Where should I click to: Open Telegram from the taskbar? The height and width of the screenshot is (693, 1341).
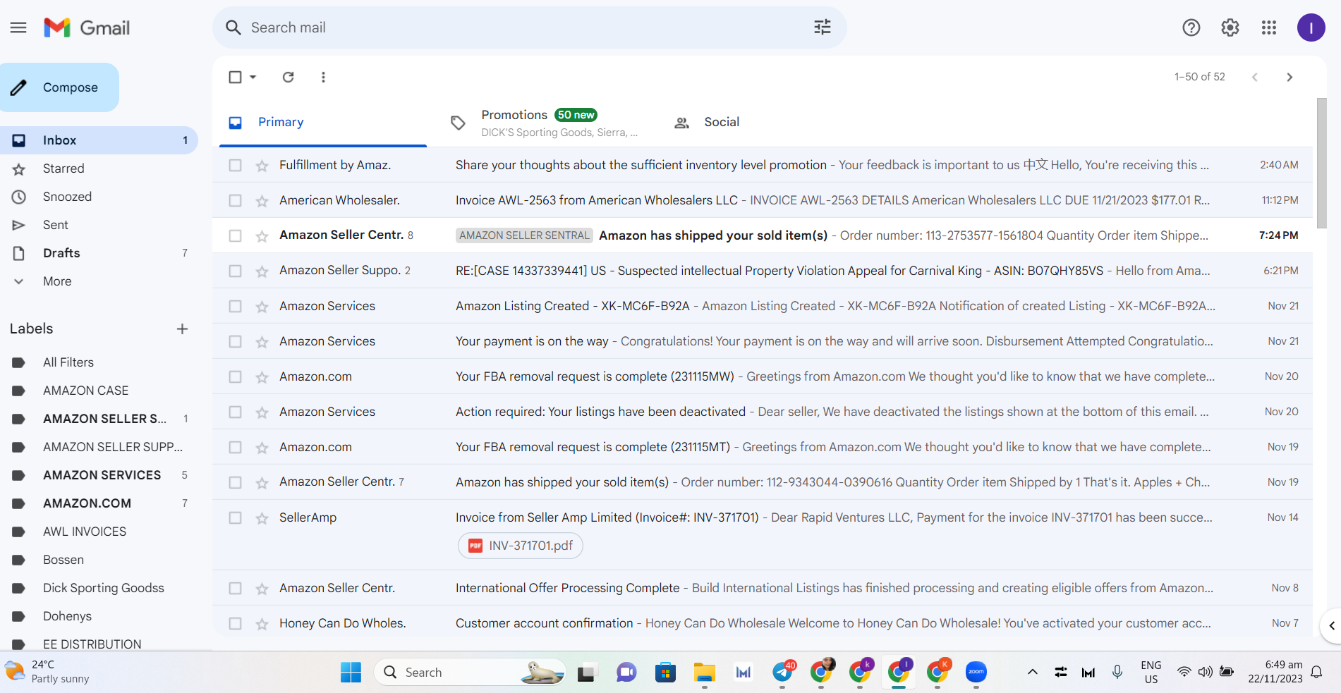point(783,673)
